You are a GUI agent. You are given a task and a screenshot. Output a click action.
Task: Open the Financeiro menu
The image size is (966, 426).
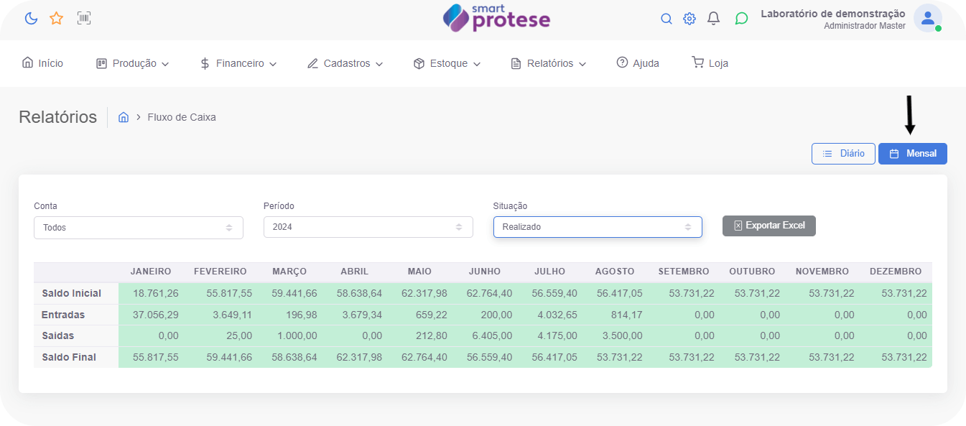coord(238,63)
